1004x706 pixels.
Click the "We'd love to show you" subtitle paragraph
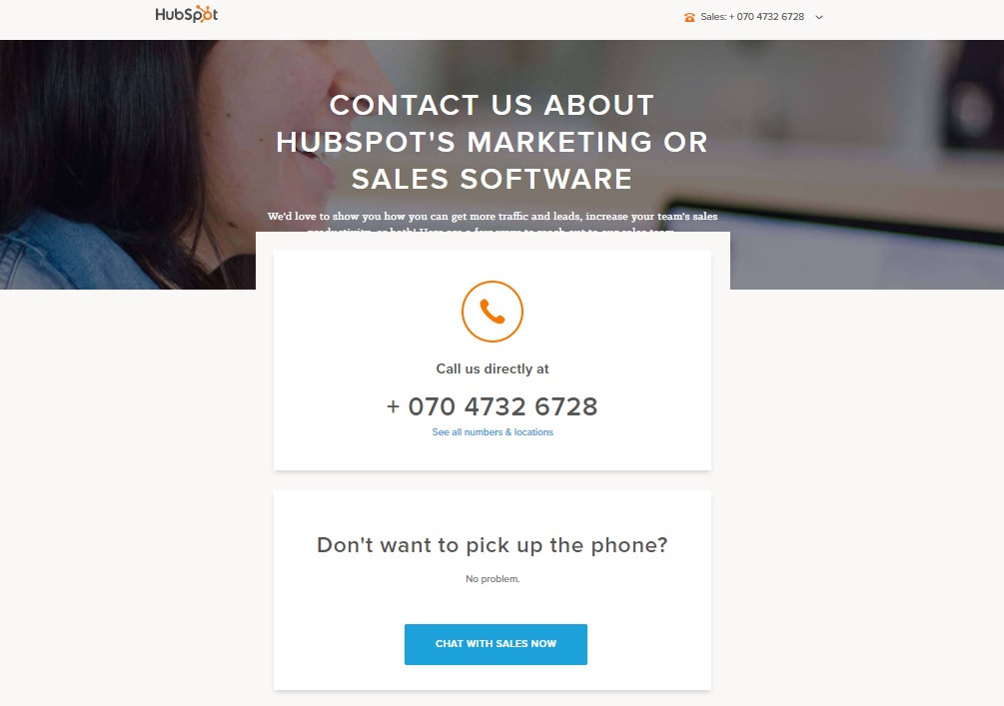493,222
